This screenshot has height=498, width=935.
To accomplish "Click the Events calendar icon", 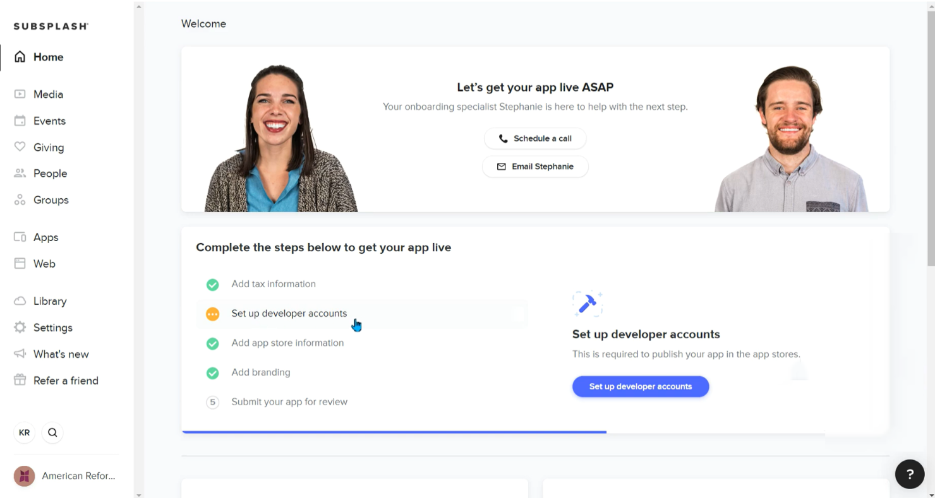I will (20, 121).
